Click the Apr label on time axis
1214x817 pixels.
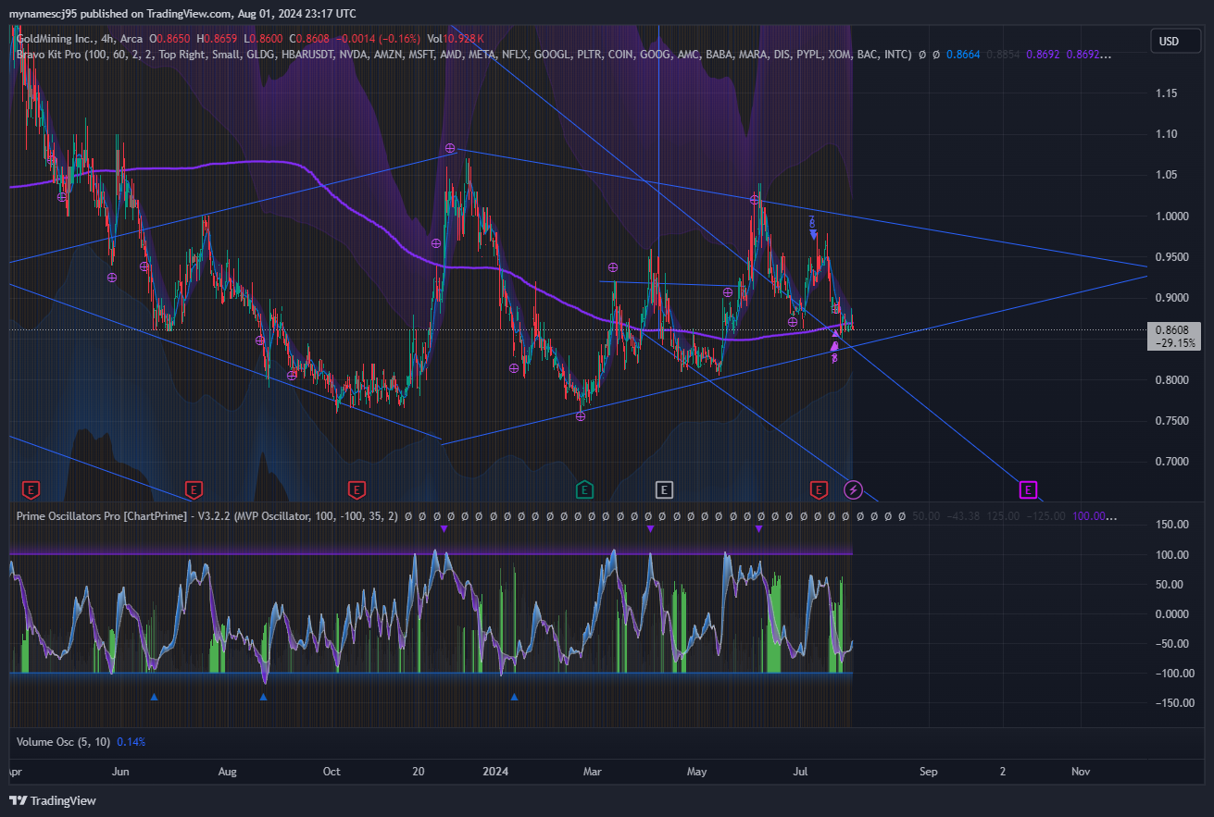tap(16, 772)
